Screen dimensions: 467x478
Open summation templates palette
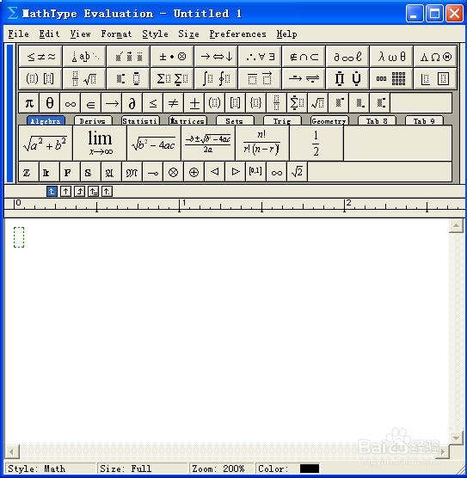pyautogui.click(x=172, y=78)
